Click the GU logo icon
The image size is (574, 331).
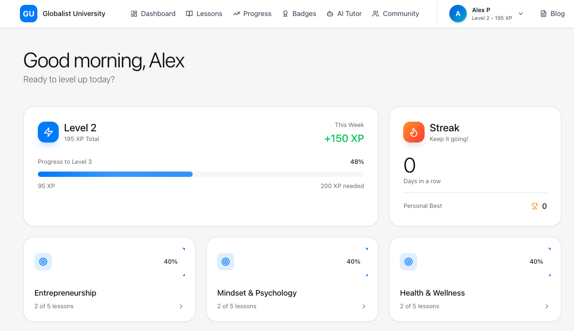pyautogui.click(x=29, y=14)
